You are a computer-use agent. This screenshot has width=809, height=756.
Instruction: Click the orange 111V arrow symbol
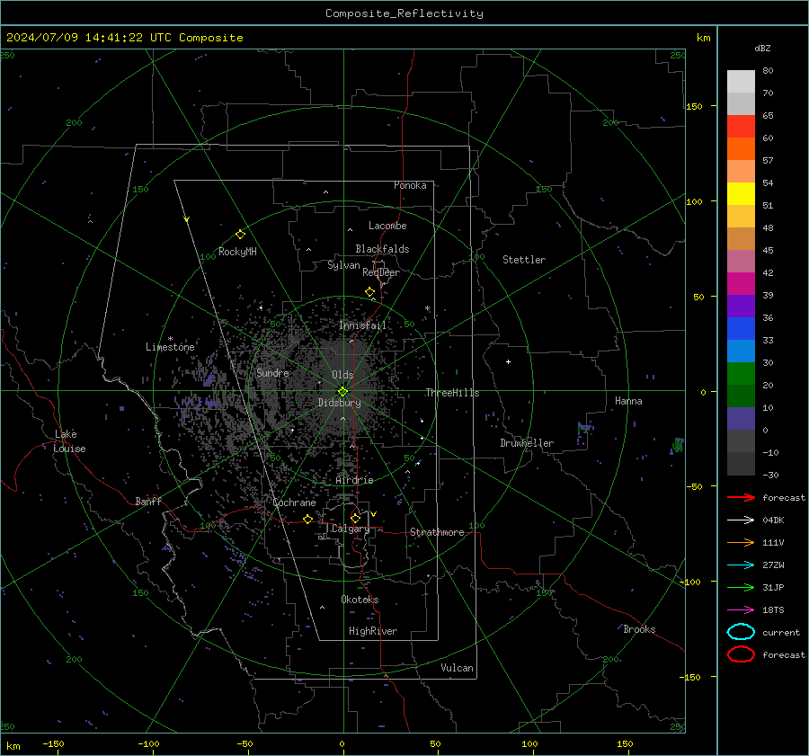tap(741, 542)
